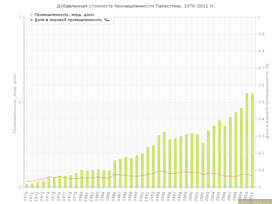The image size is (272, 204).
Task: Click the chart title about Палестины
Action: point(136,6)
